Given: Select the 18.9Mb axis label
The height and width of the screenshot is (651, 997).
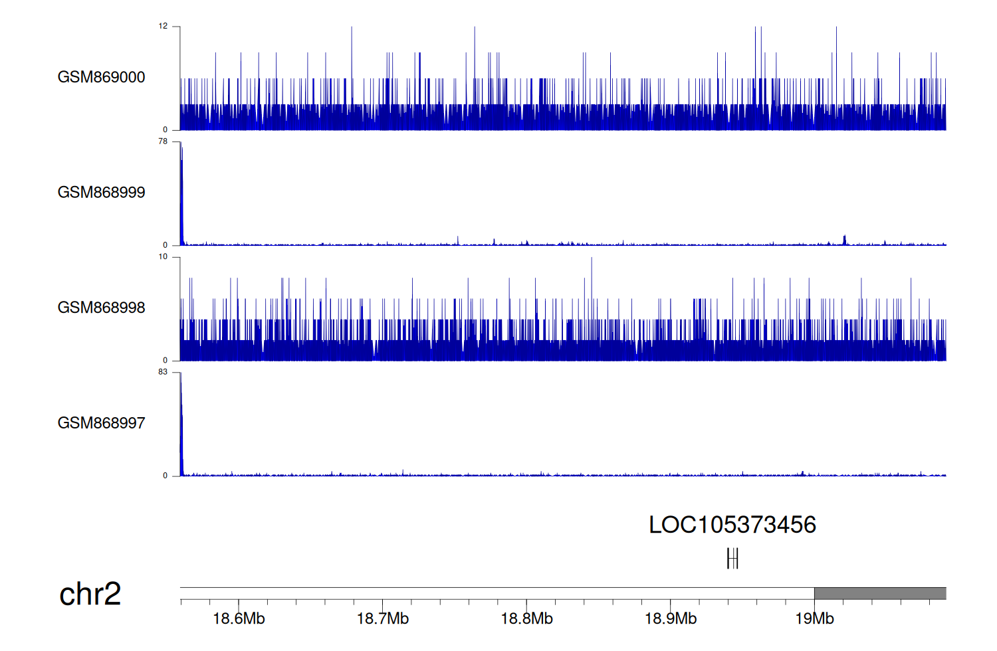Looking at the screenshot, I should 670,618.
